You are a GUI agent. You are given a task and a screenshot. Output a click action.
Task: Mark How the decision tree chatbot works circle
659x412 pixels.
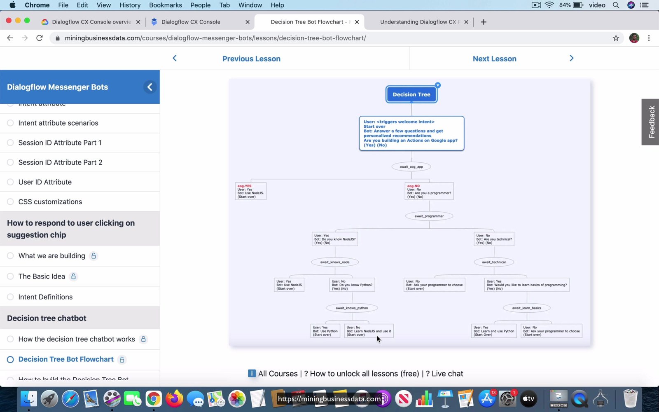[x=10, y=339]
